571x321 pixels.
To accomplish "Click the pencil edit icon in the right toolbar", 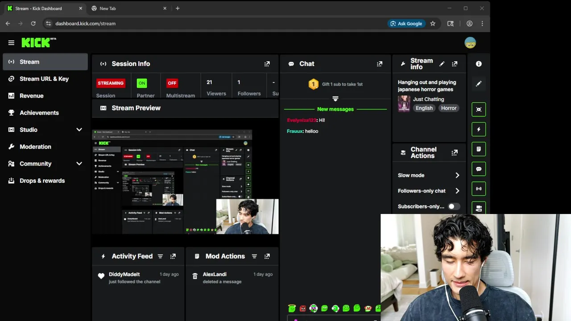I will 479,83.
